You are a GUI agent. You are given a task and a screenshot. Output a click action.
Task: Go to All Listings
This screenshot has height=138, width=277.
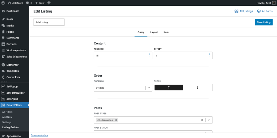click(x=244, y=11)
